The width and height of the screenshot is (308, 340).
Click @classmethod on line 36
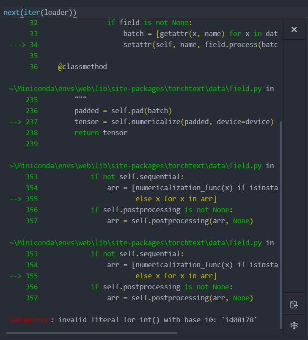[x=82, y=66]
